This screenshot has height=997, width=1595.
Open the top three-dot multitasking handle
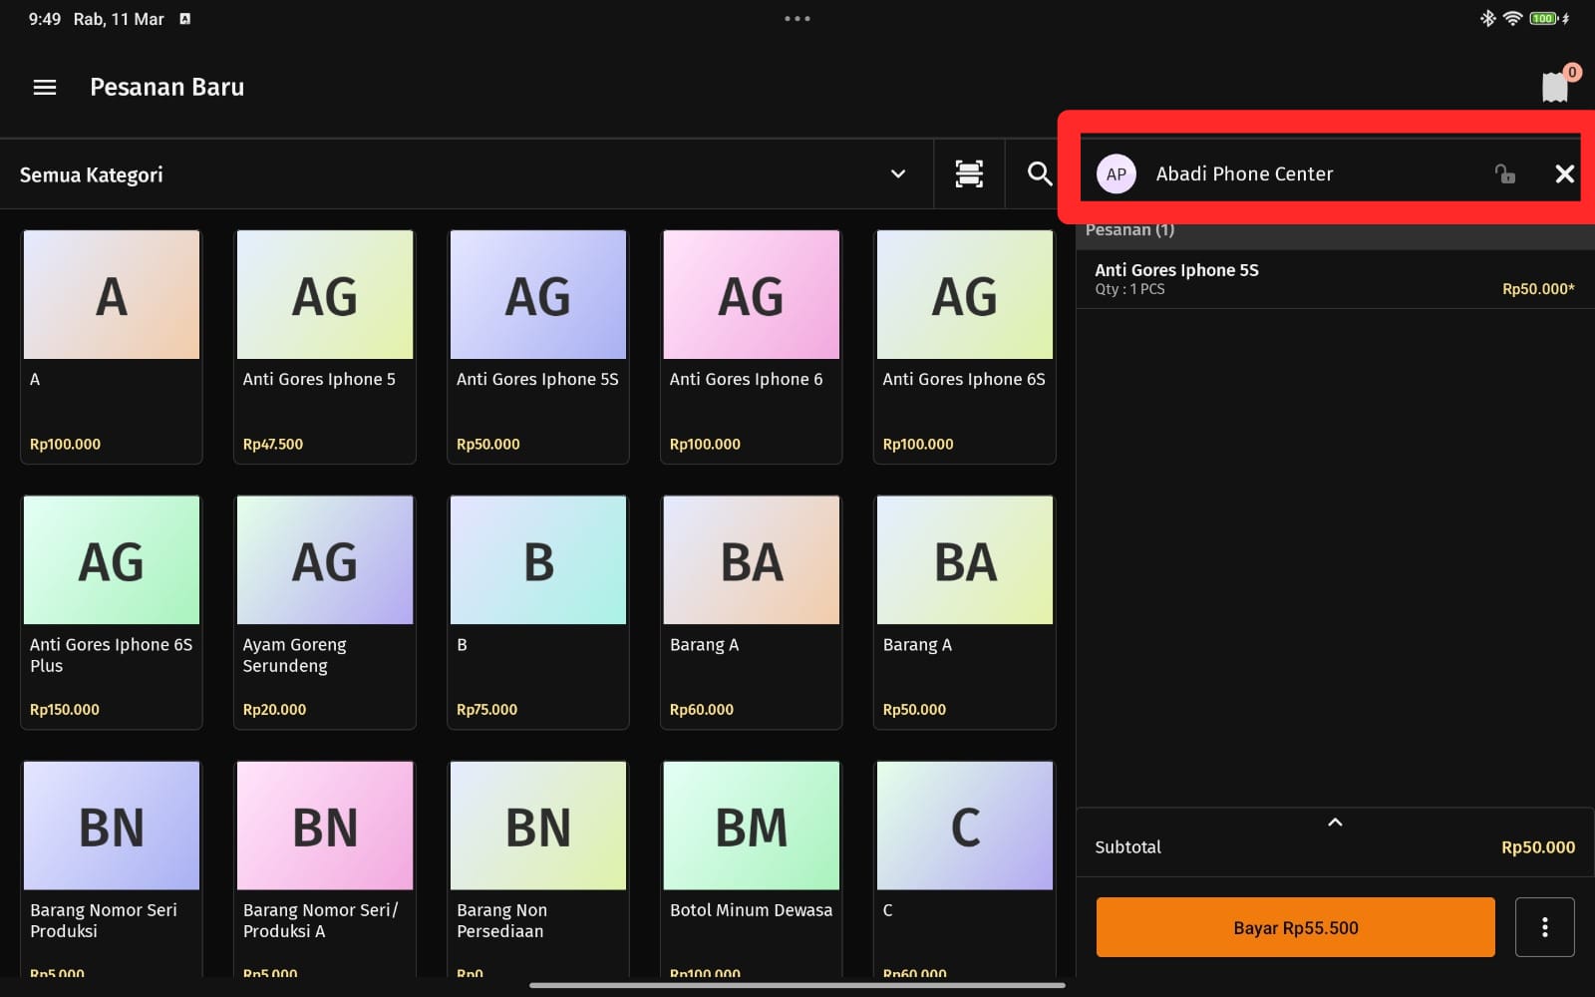(x=797, y=19)
